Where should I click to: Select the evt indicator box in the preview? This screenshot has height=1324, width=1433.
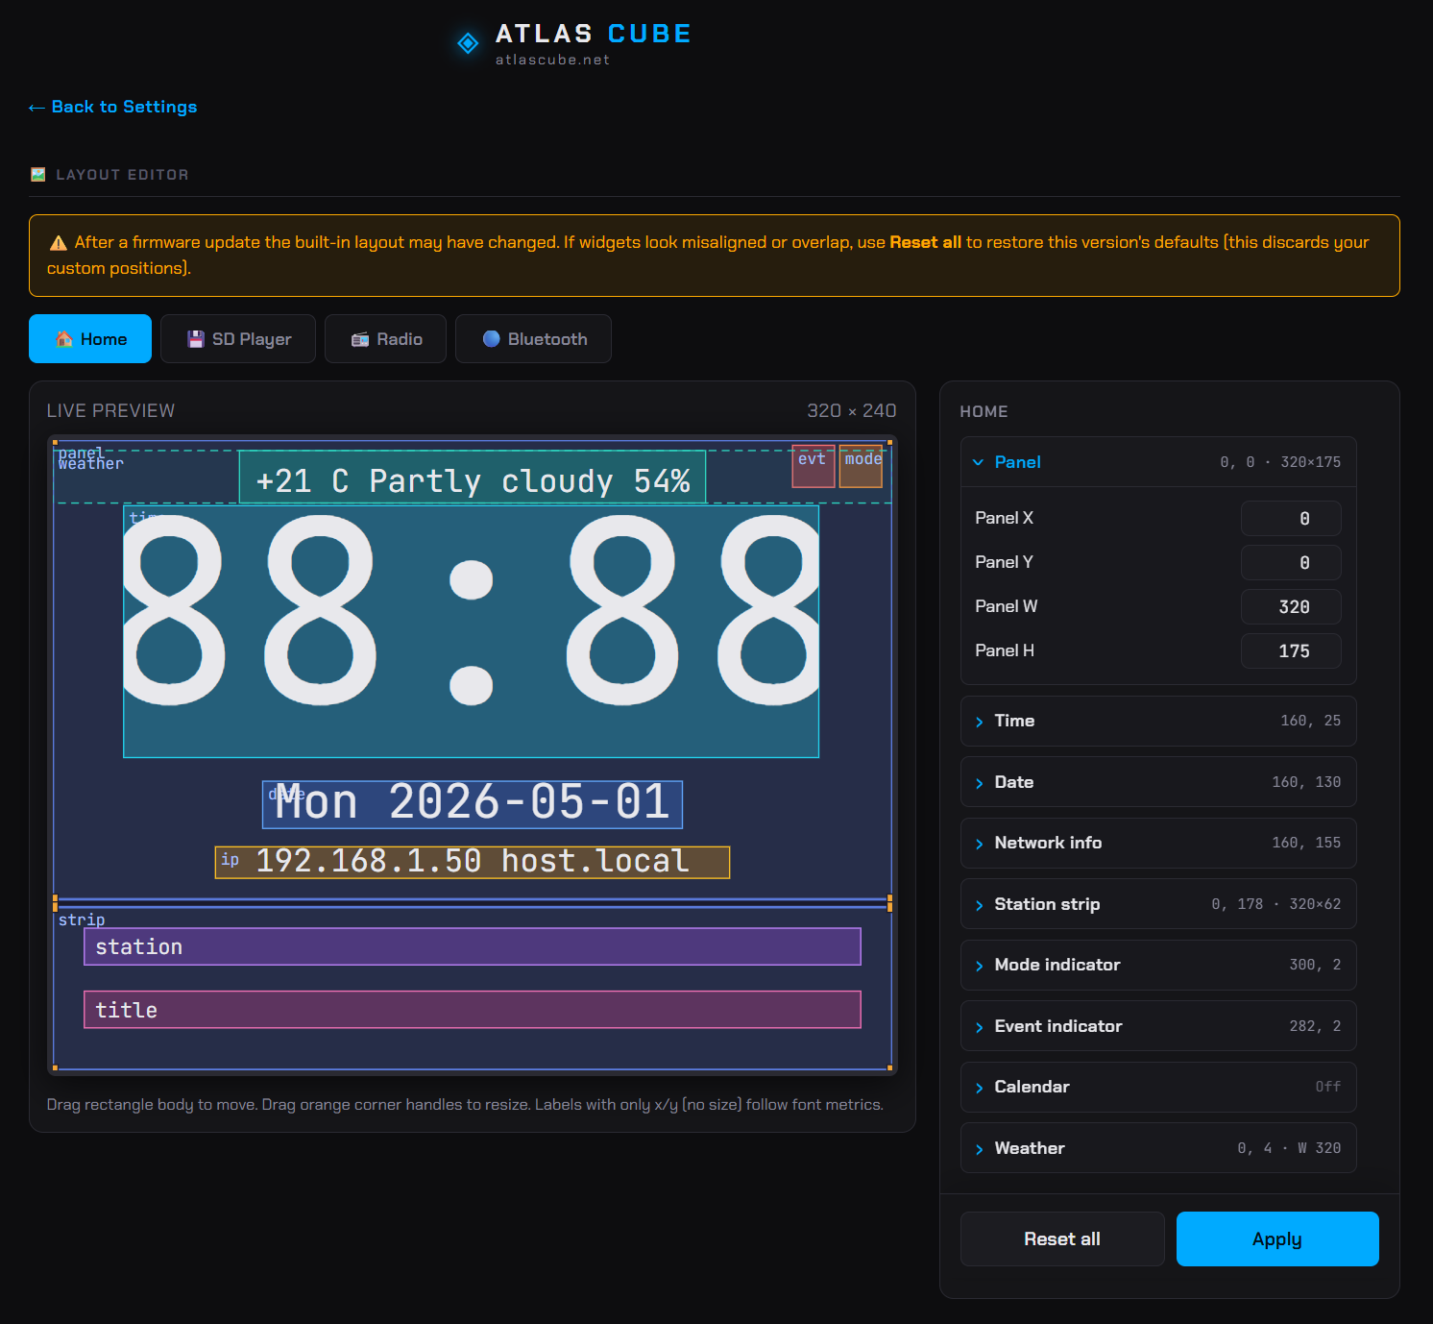[814, 466]
